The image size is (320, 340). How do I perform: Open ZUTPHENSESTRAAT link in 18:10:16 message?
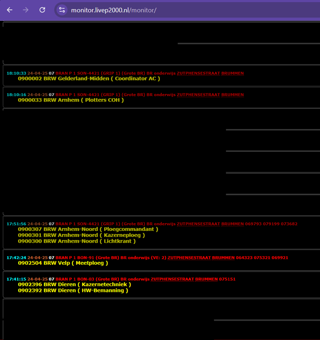pyautogui.click(x=198, y=95)
